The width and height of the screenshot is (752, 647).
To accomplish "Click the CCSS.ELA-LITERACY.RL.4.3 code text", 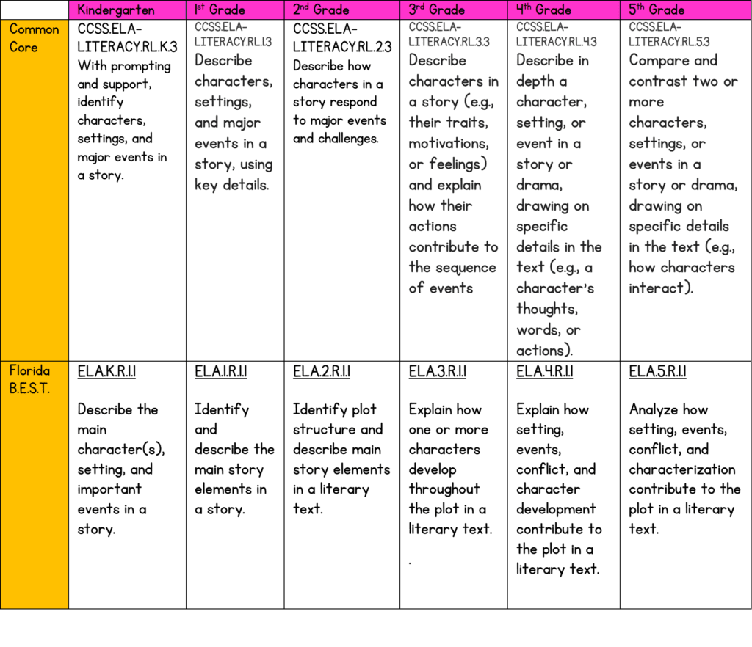I will click(x=557, y=34).
